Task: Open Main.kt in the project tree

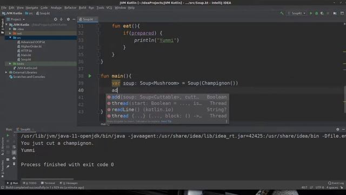Action: 24,55
